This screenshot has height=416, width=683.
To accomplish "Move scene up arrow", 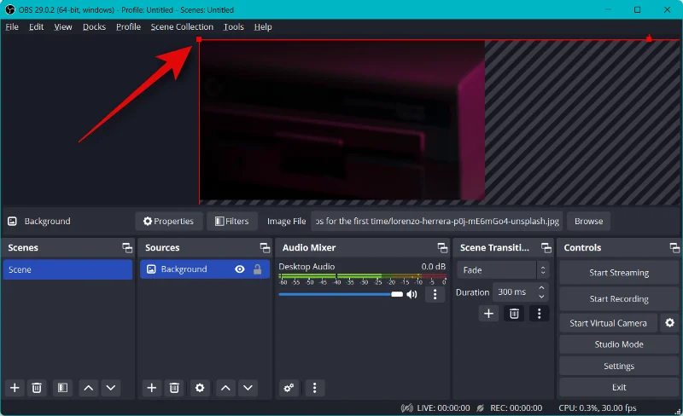I will [x=89, y=388].
